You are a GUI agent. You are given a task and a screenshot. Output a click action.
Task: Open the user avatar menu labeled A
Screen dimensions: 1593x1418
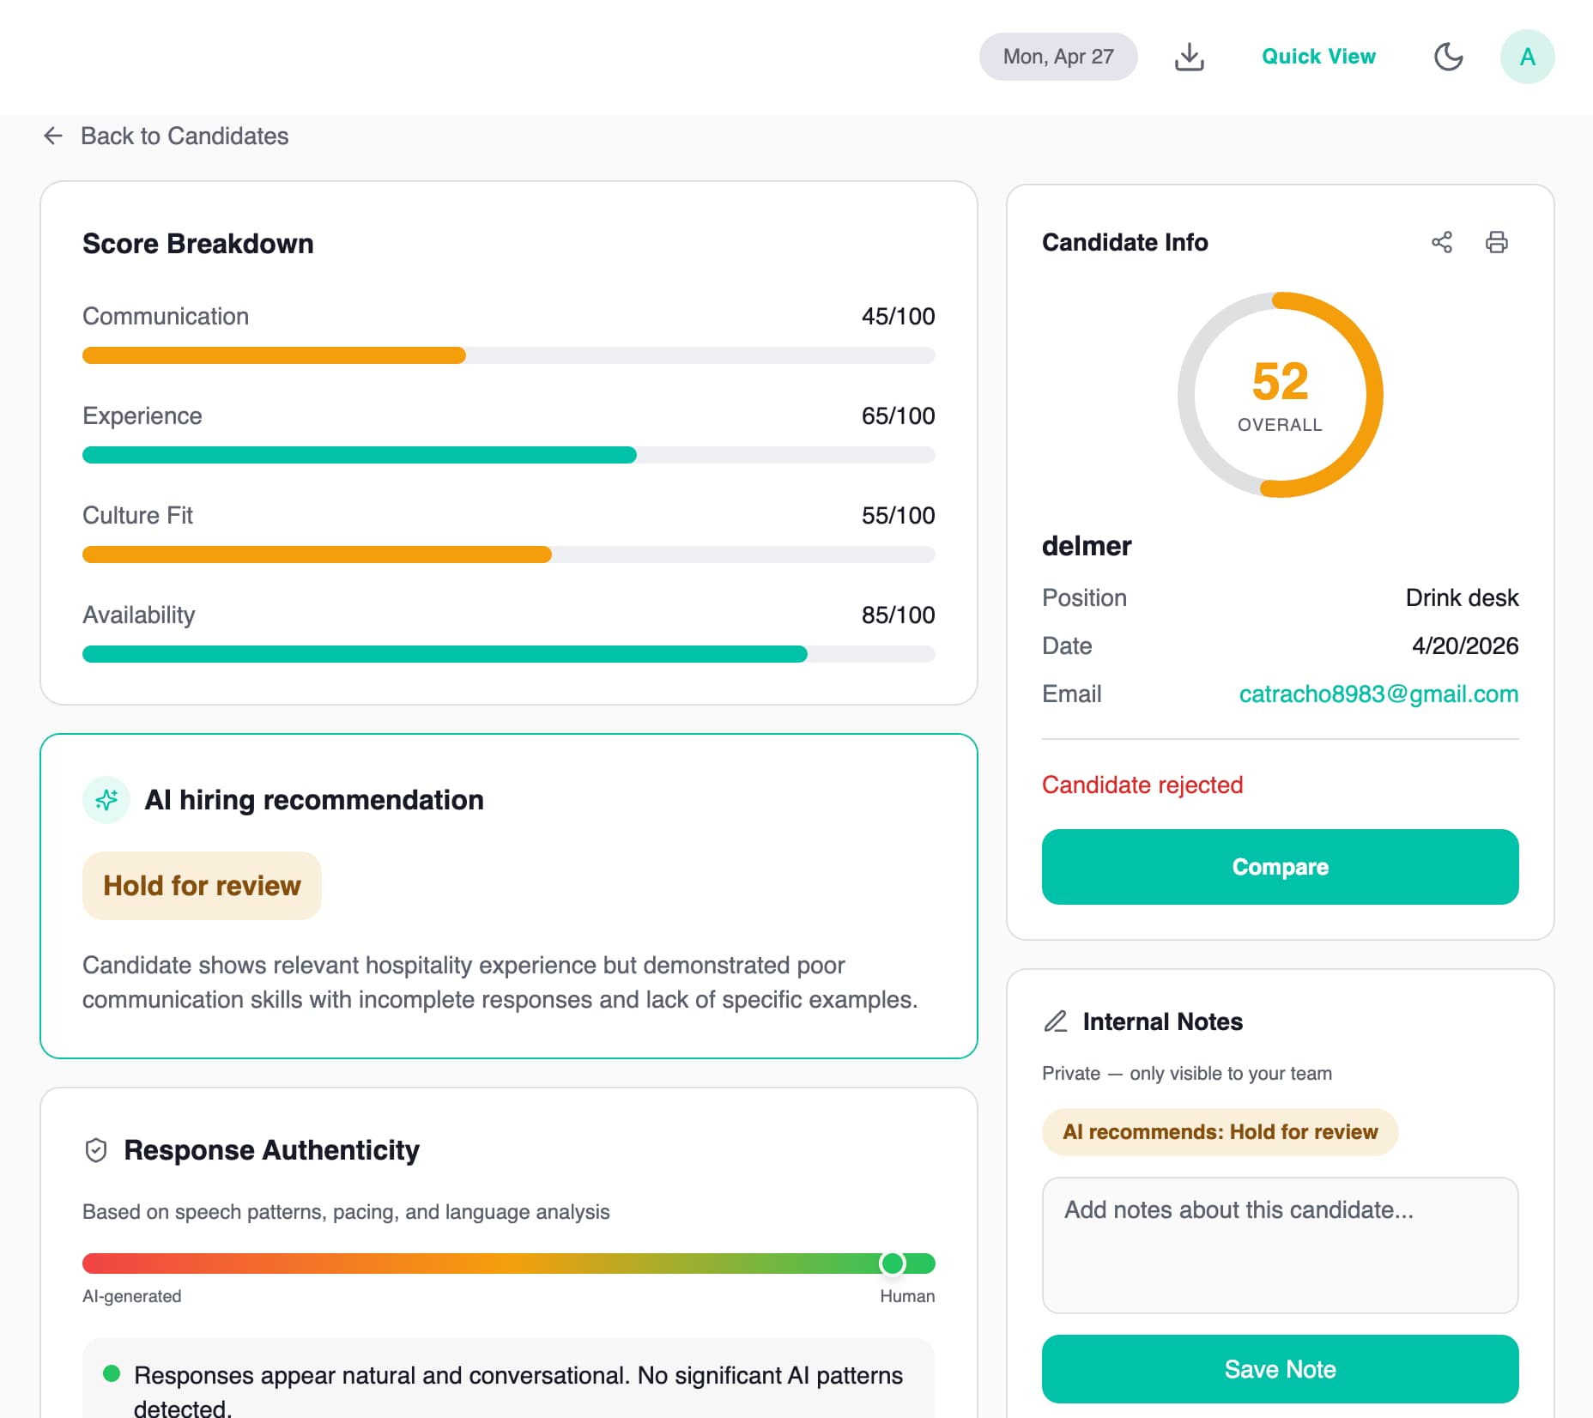[x=1527, y=57]
